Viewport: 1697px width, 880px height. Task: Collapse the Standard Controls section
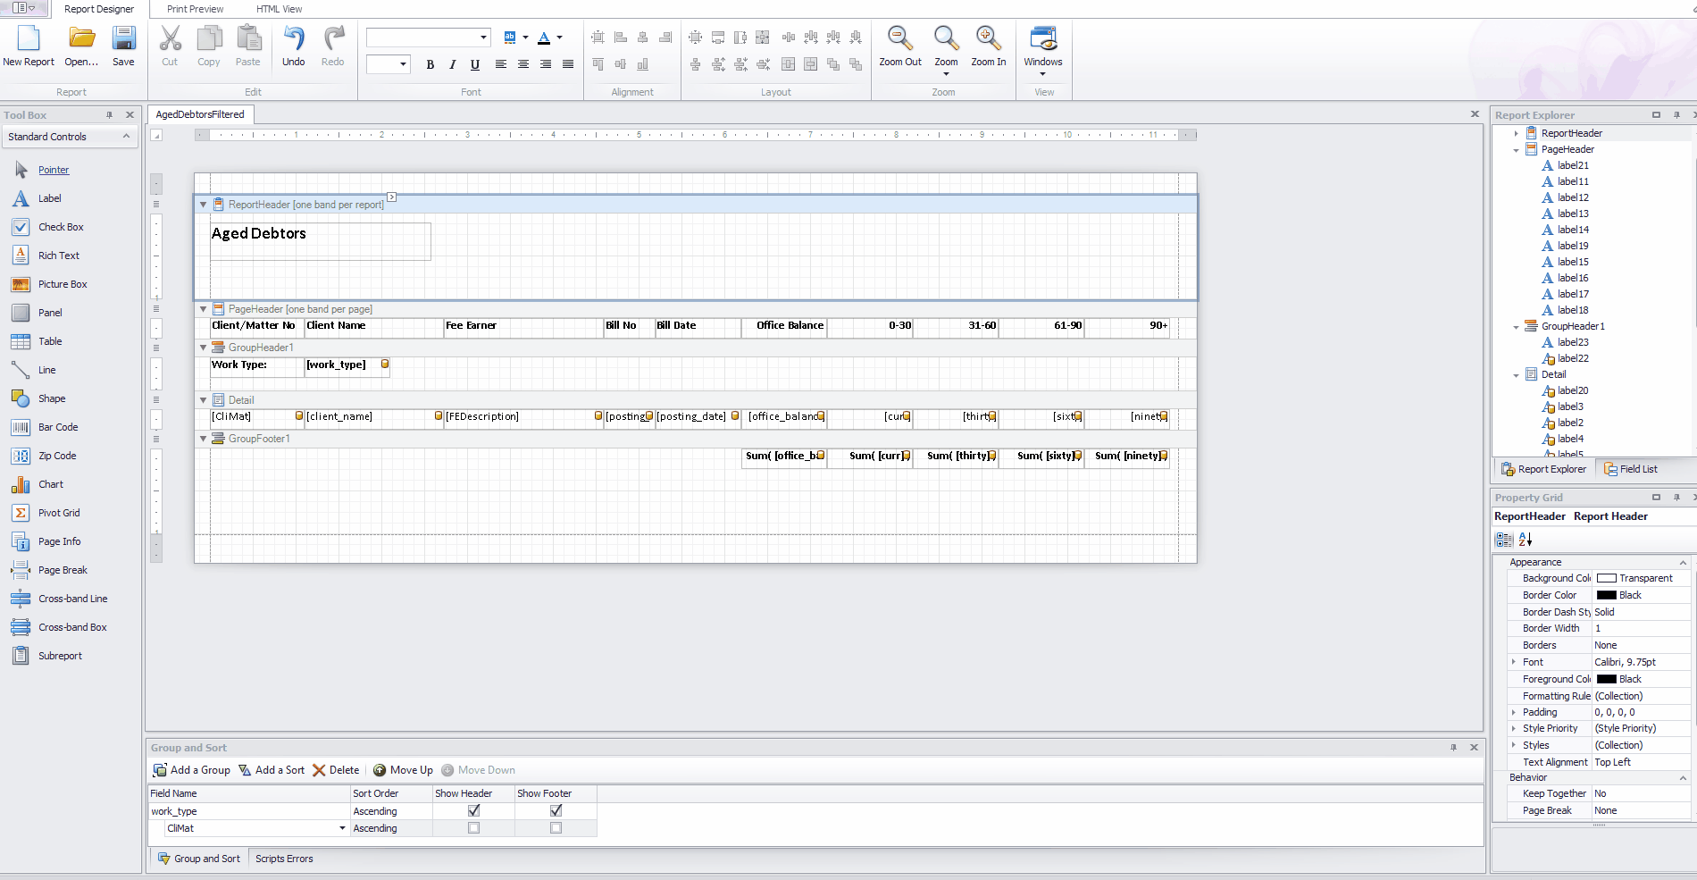point(126,136)
